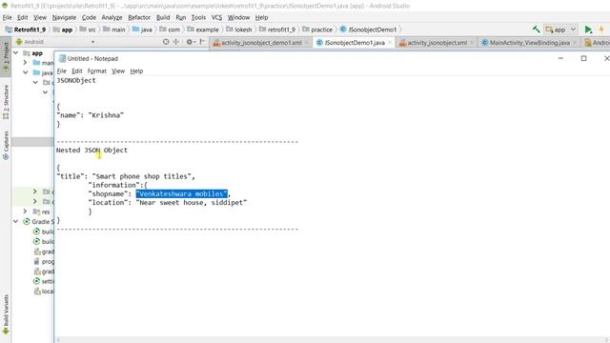Viewport: 610px width, 343px height.
Task: Open the Project side tool window tab
Action: point(6,56)
